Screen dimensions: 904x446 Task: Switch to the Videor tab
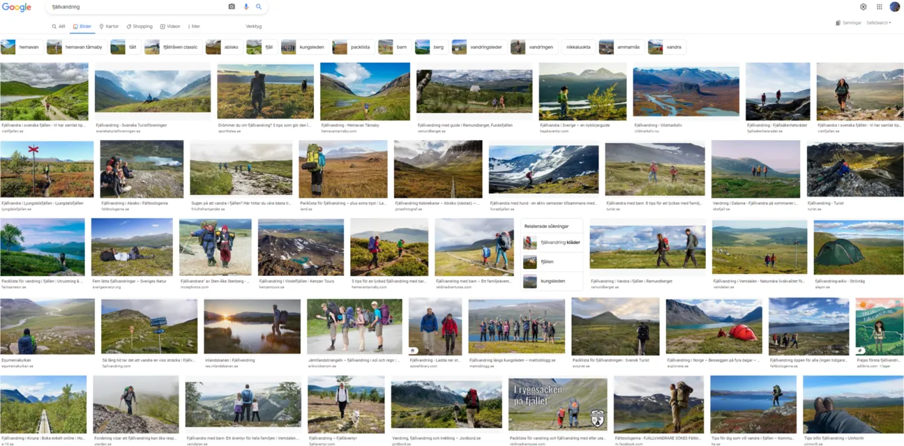tap(170, 26)
